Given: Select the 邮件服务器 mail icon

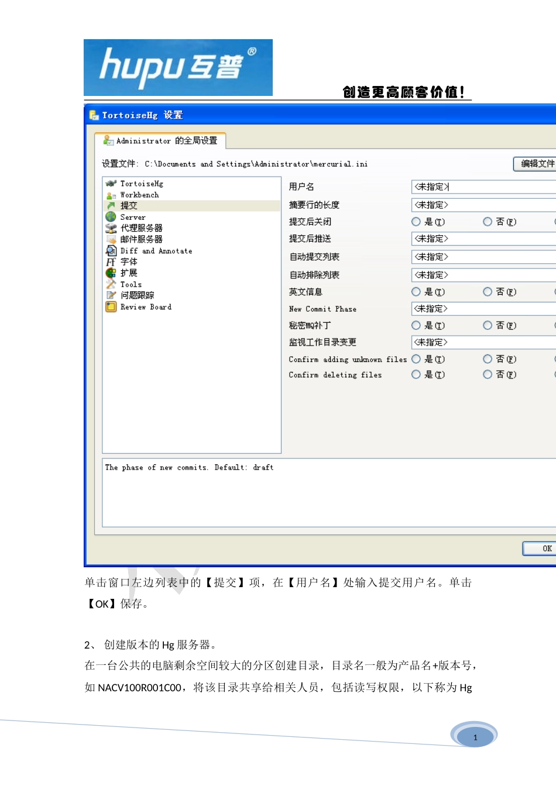Looking at the screenshot, I should pyautogui.click(x=111, y=239).
